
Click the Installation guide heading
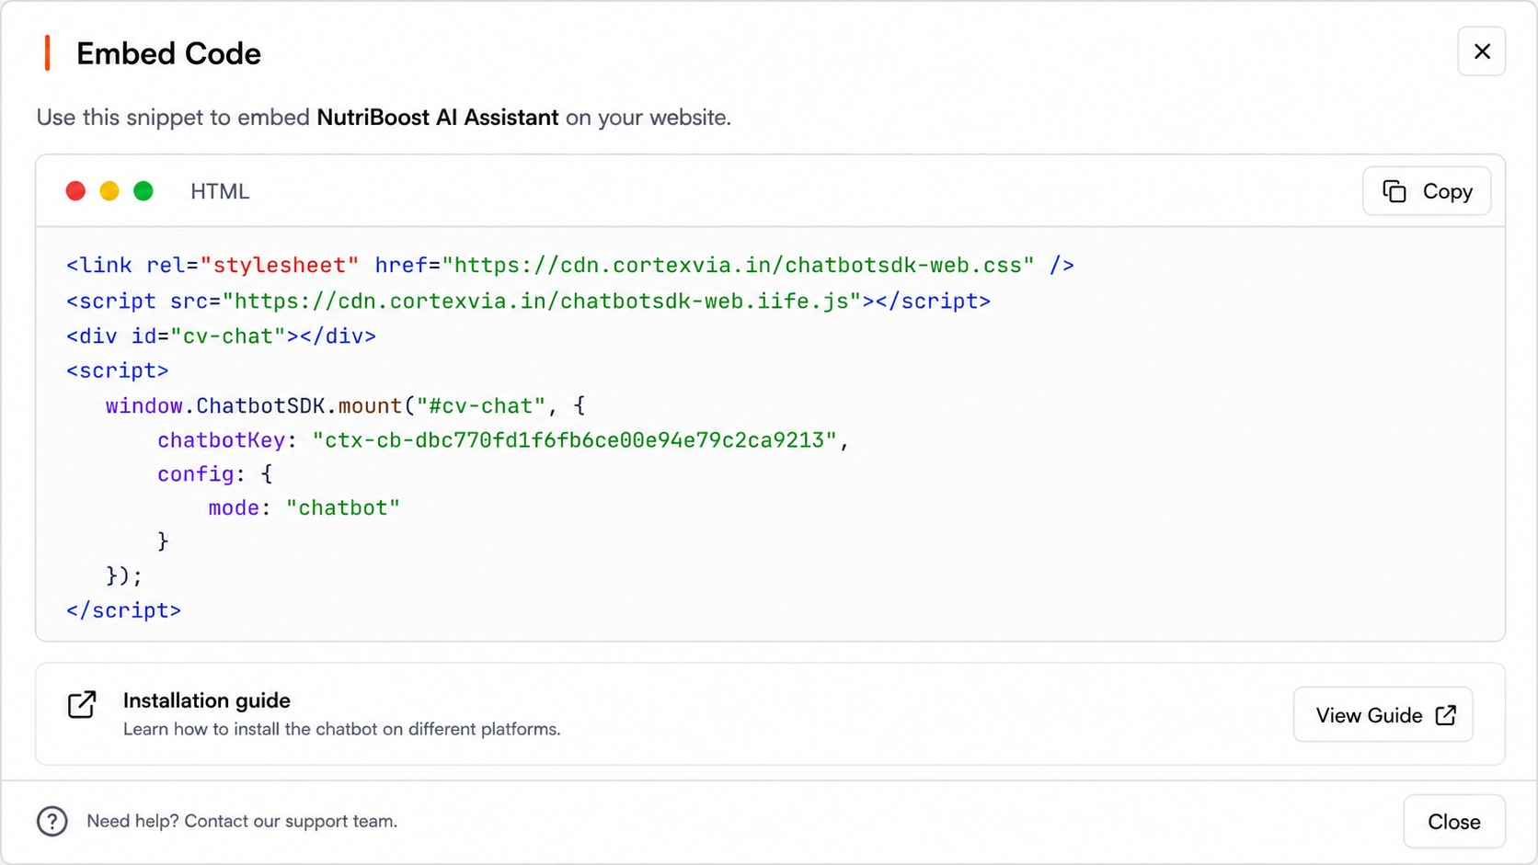click(x=207, y=700)
